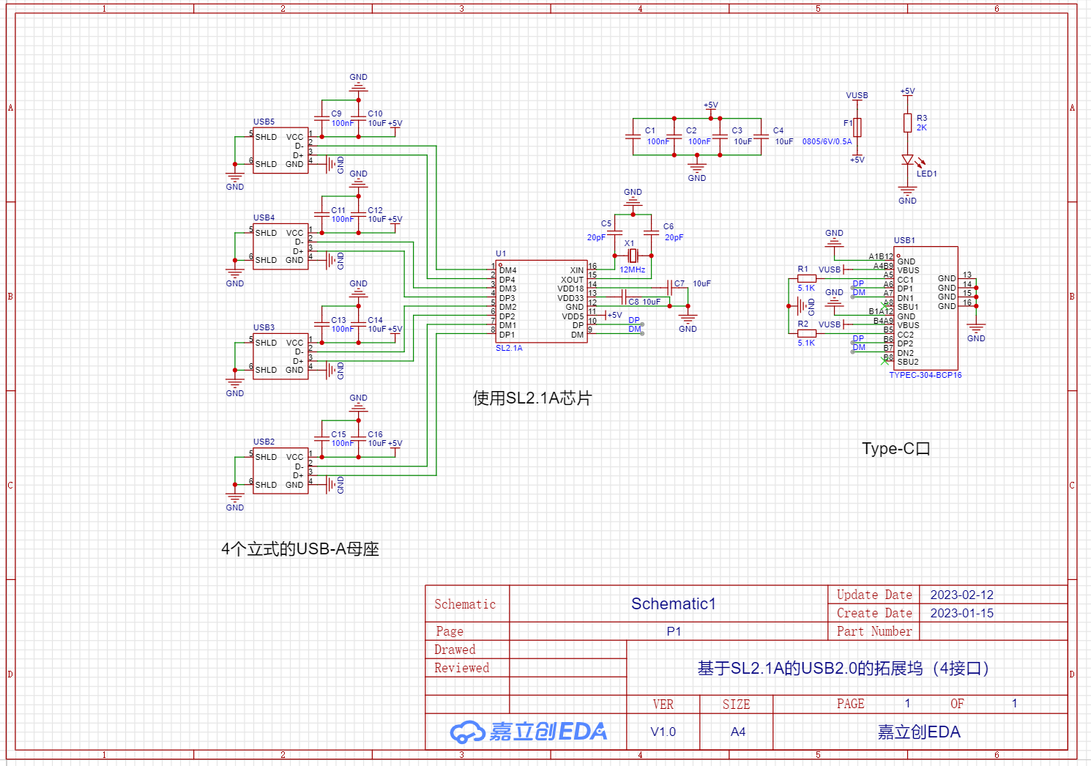Select the 'TYPEC-304-BCP16' part label
This screenshot has width=1091, height=766.
click(926, 375)
